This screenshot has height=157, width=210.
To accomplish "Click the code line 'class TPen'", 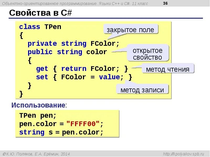I will click(x=40, y=27).
